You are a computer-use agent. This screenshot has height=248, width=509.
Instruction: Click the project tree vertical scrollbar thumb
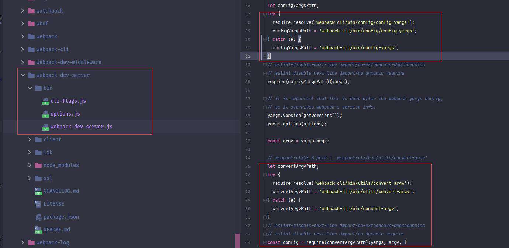click(x=238, y=241)
